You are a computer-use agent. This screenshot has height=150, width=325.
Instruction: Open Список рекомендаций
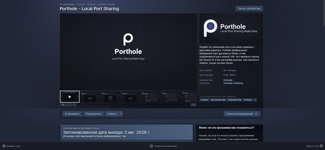242,114
